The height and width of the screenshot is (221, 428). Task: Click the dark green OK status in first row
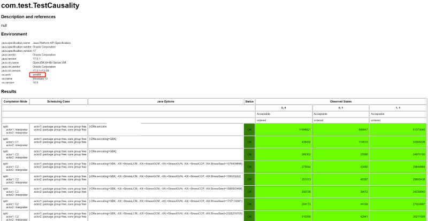pyautogui.click(x=249, y=129)
